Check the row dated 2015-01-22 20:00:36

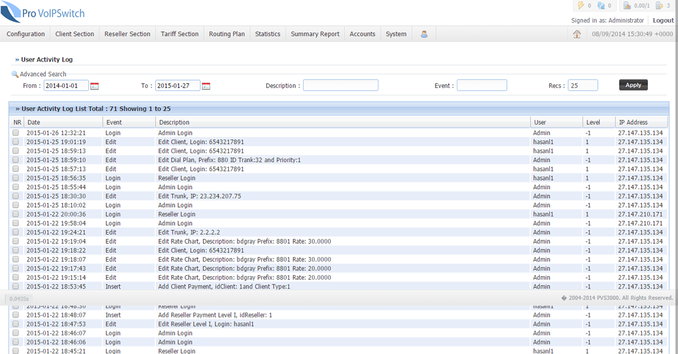coord(16,214)
